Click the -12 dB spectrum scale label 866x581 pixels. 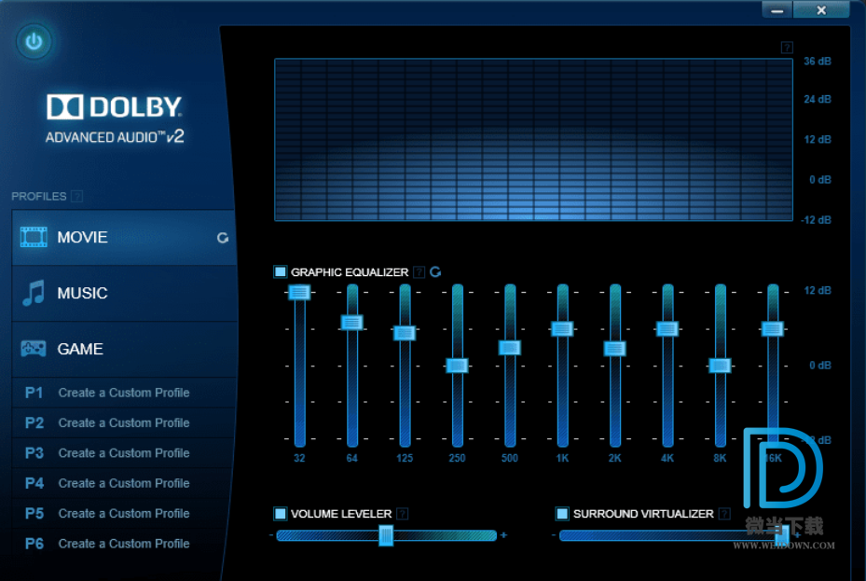pos(817,220)
